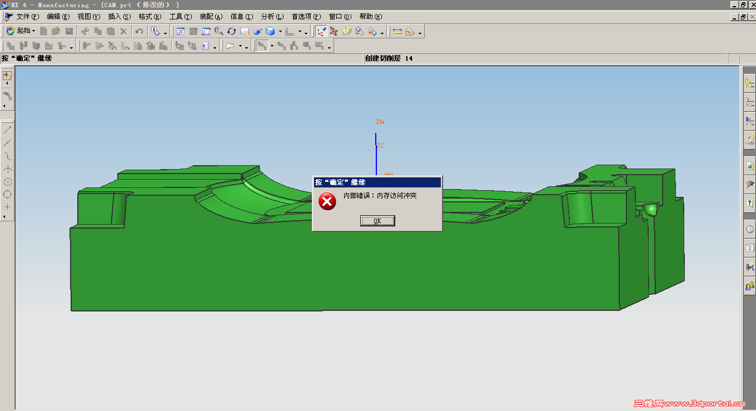The width and height of the screenshot is (756, 411).
Task: Click the Open file folder icon
Action: click(x=56, y=31)
